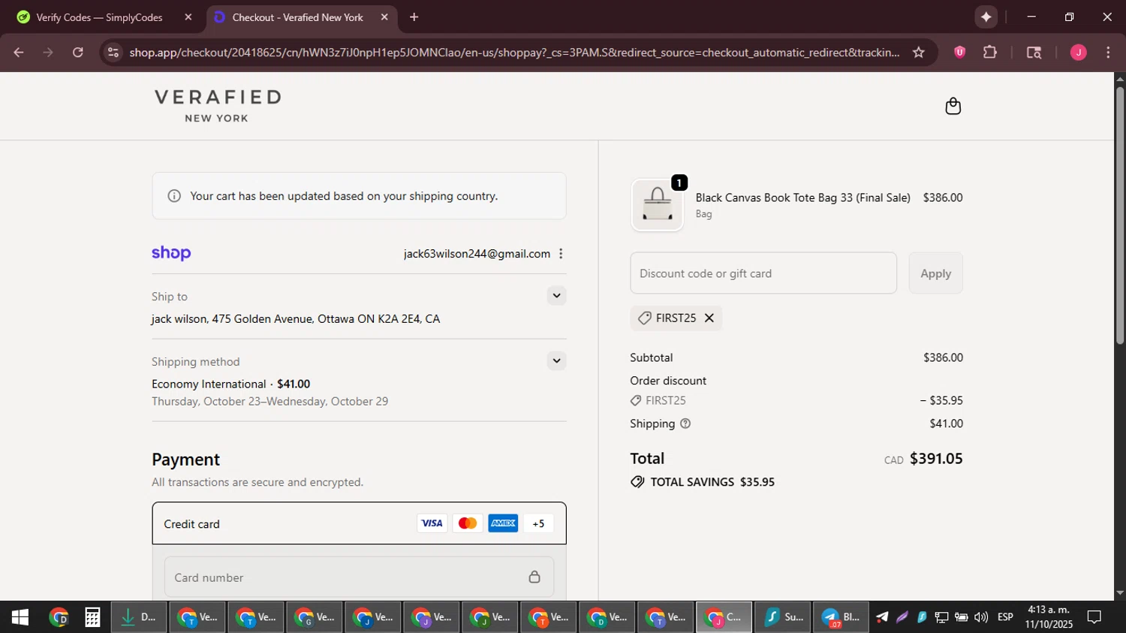Open the Surfshark taskbar app labeled Su...
The image size is (1126, 633).
pyautogui.click(x=783, y=617)
